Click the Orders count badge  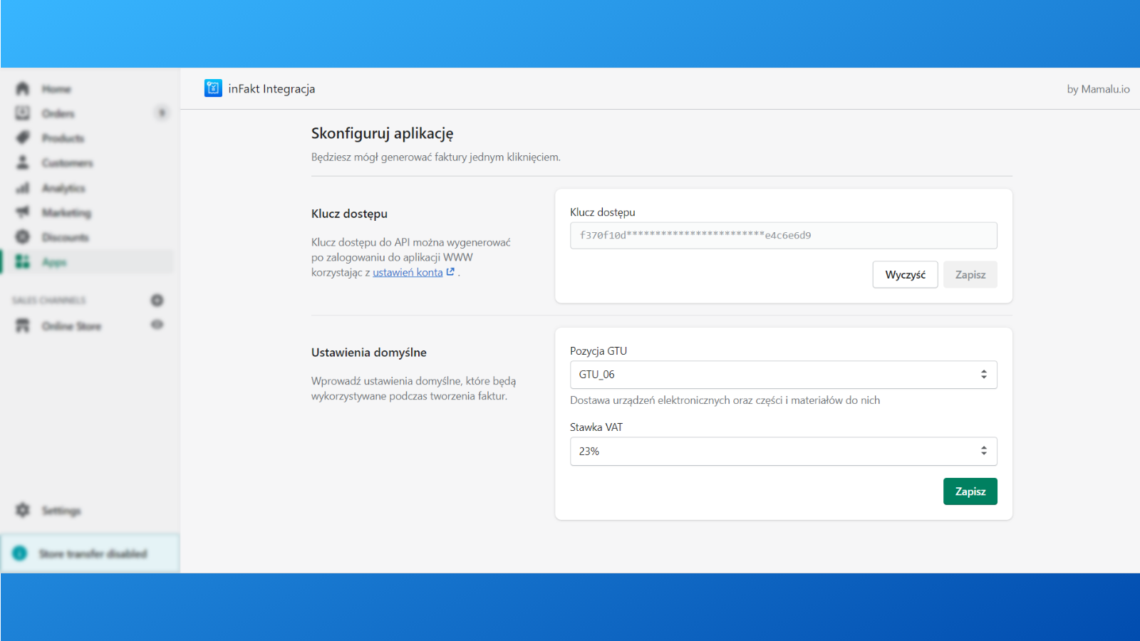click(162, 113)
